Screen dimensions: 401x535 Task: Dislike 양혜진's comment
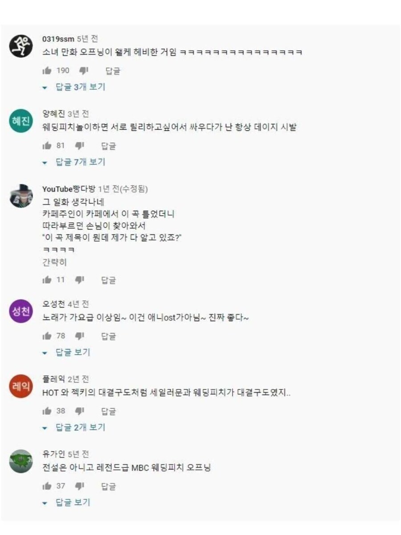pyautogui.click(x=80, y=145)
